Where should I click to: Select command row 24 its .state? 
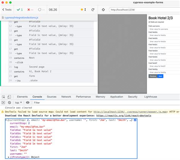click(51, 81)
